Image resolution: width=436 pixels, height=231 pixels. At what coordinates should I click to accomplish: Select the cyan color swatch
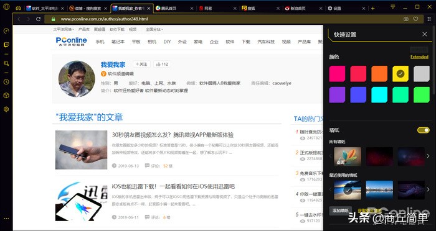(x=379, y=95)
